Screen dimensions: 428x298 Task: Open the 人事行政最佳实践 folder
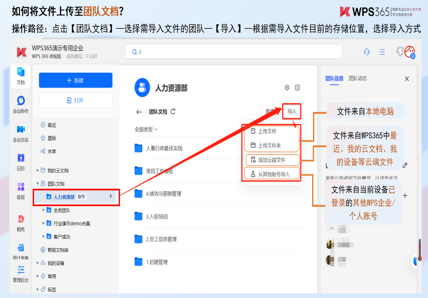coord(164,149)
